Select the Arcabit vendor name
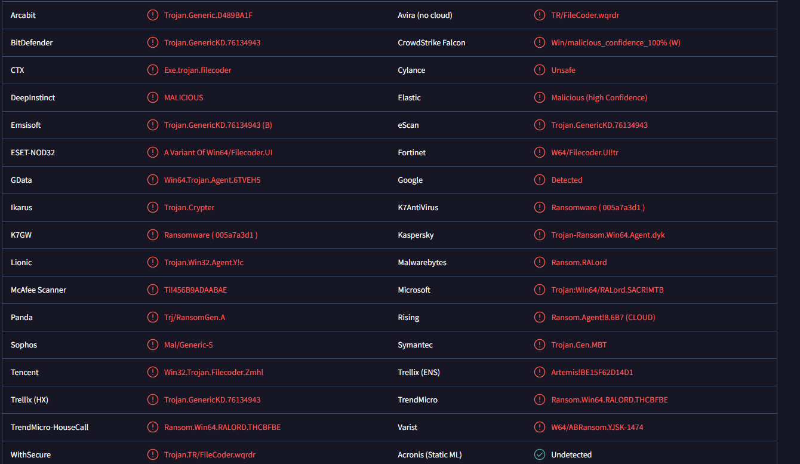Image resolution: width=800 pixels, height=464 pixels. click(23, 15)
